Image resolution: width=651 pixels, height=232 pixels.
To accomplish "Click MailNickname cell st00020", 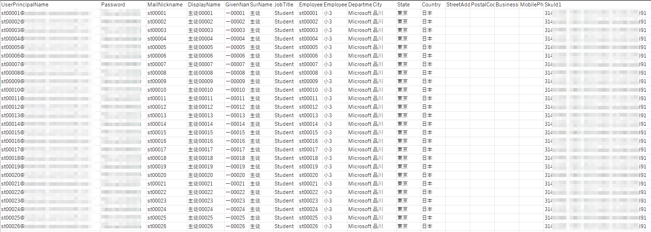I will click(167, 175).
